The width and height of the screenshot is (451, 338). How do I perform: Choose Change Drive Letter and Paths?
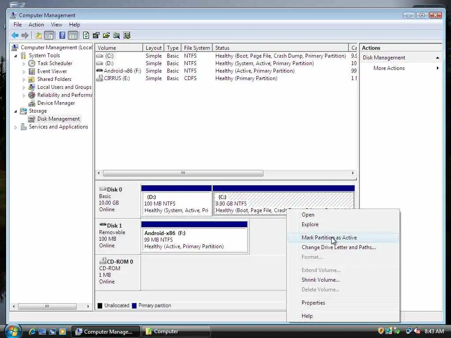[343, 247]
